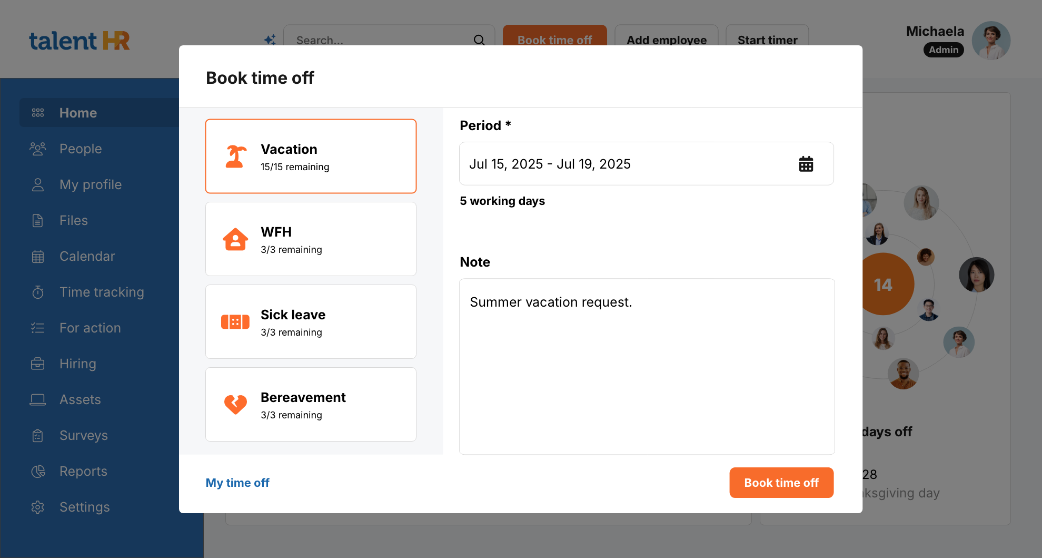Click the WFH house icon

tap(235, 239)
